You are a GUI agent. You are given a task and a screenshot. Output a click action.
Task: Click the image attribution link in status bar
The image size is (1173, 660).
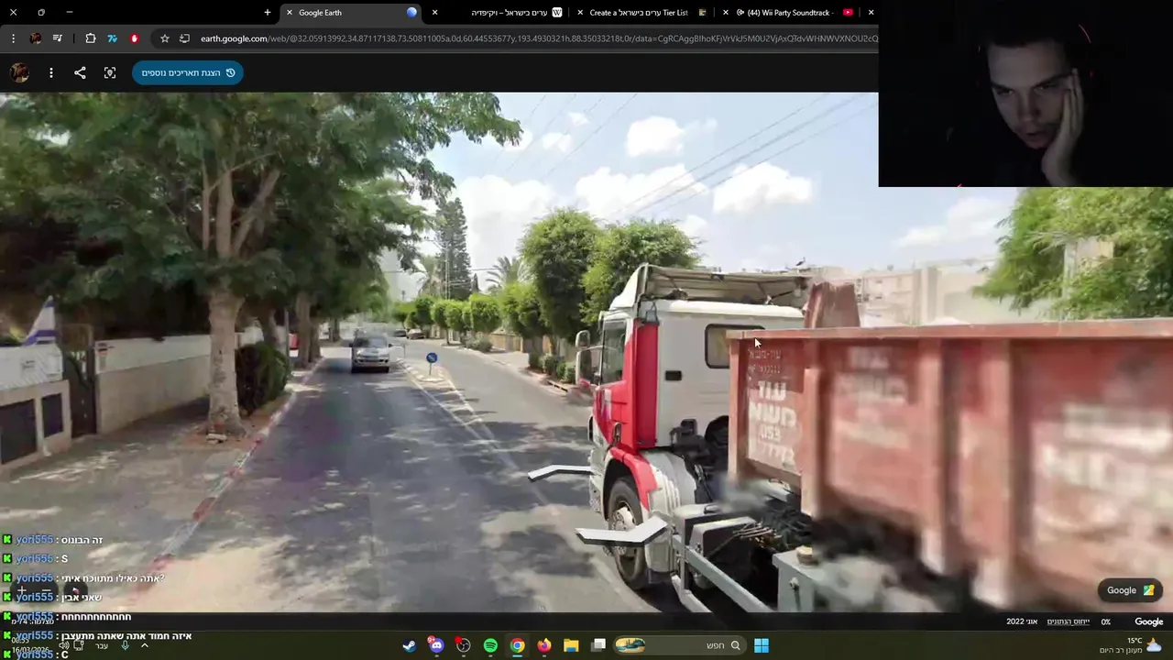click(x=1069, y=621)
